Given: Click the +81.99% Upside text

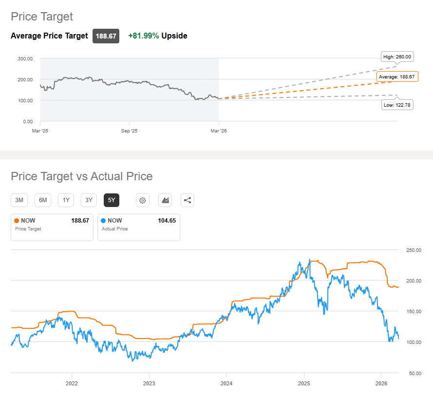Looking at the screenshot, I should 158,36.
